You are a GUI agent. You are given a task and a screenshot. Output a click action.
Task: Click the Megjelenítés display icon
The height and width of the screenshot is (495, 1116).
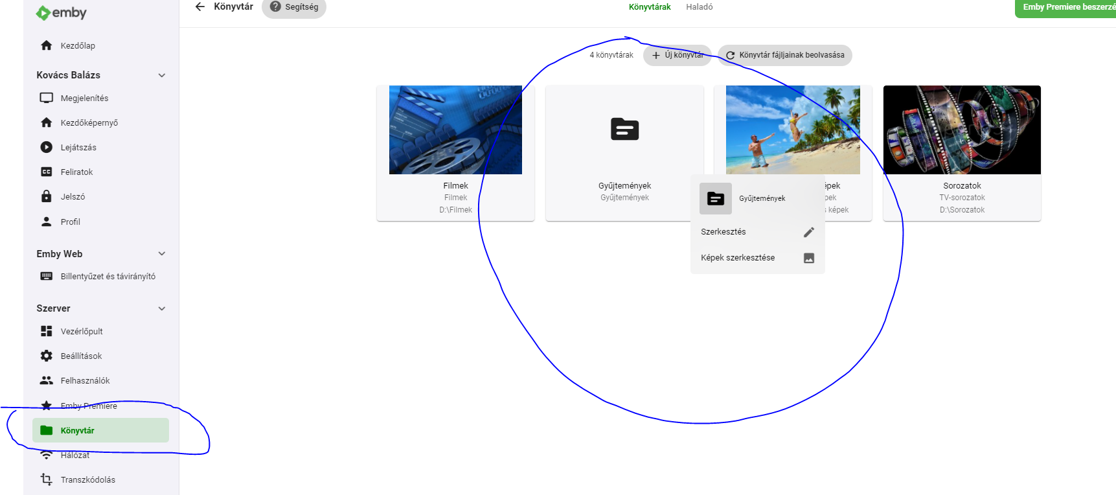click(x=46, y=98)
